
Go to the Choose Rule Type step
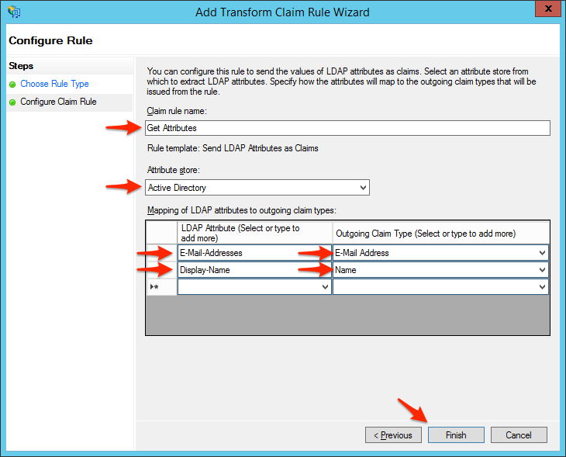tap(54, 84)
